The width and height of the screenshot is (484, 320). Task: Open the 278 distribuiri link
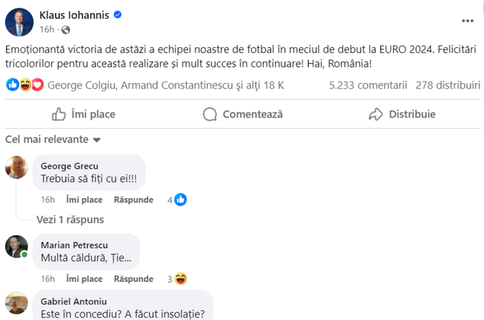tap(448, 85)
